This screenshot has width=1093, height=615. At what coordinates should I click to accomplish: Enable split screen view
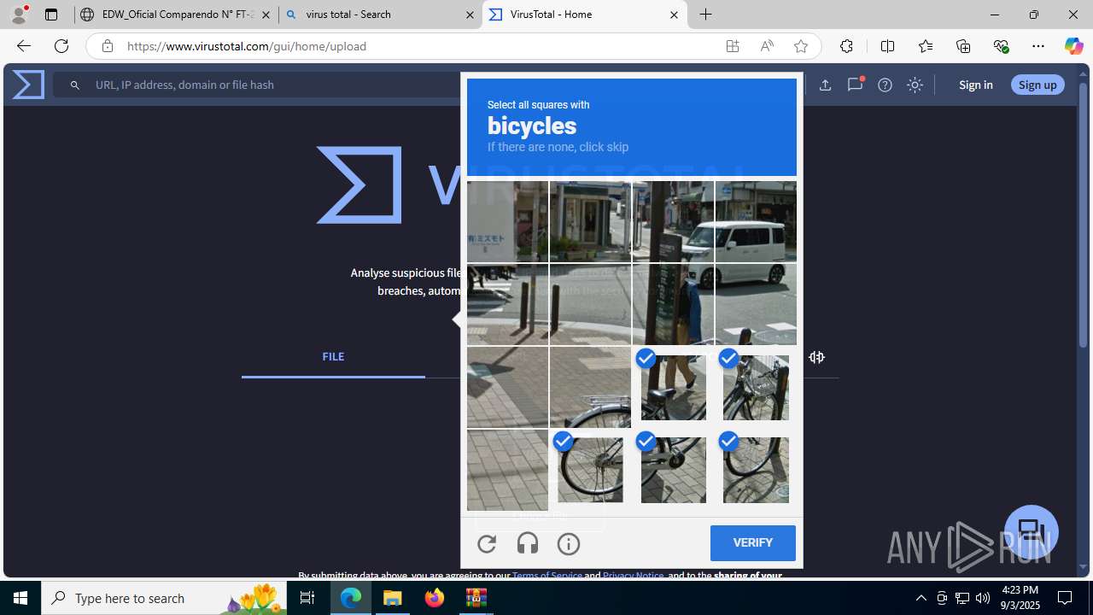coord(887,46)
